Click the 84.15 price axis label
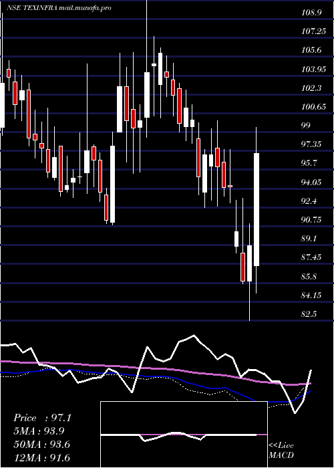This screenshot has width=334, height=468. coord(312,296)
